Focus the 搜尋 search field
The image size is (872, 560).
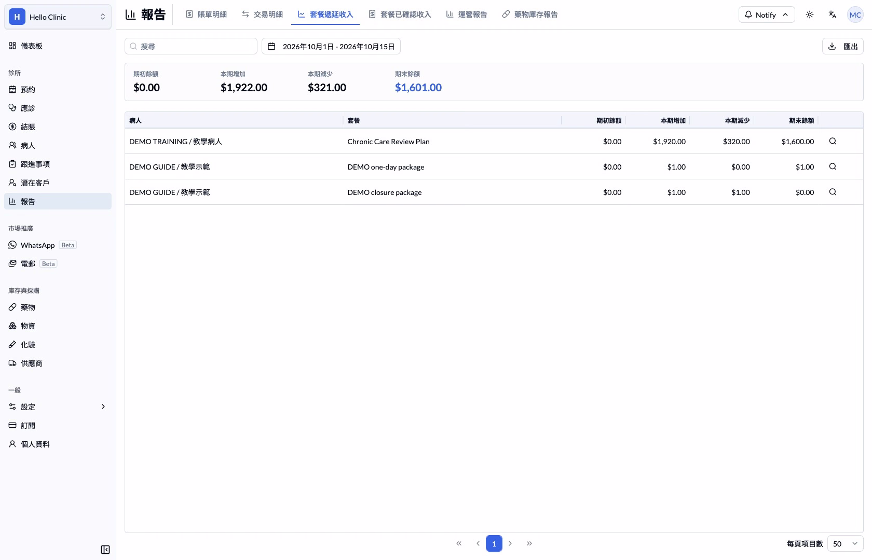(191, 46)
